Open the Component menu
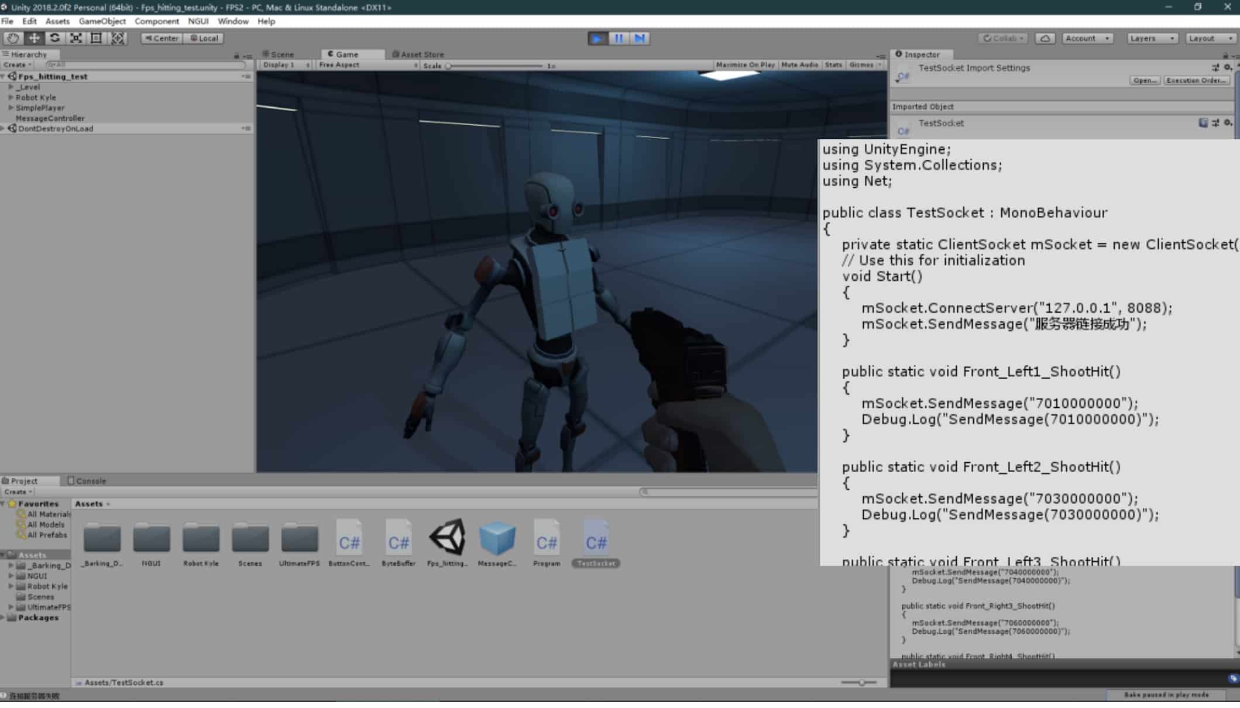 [157, 21]
